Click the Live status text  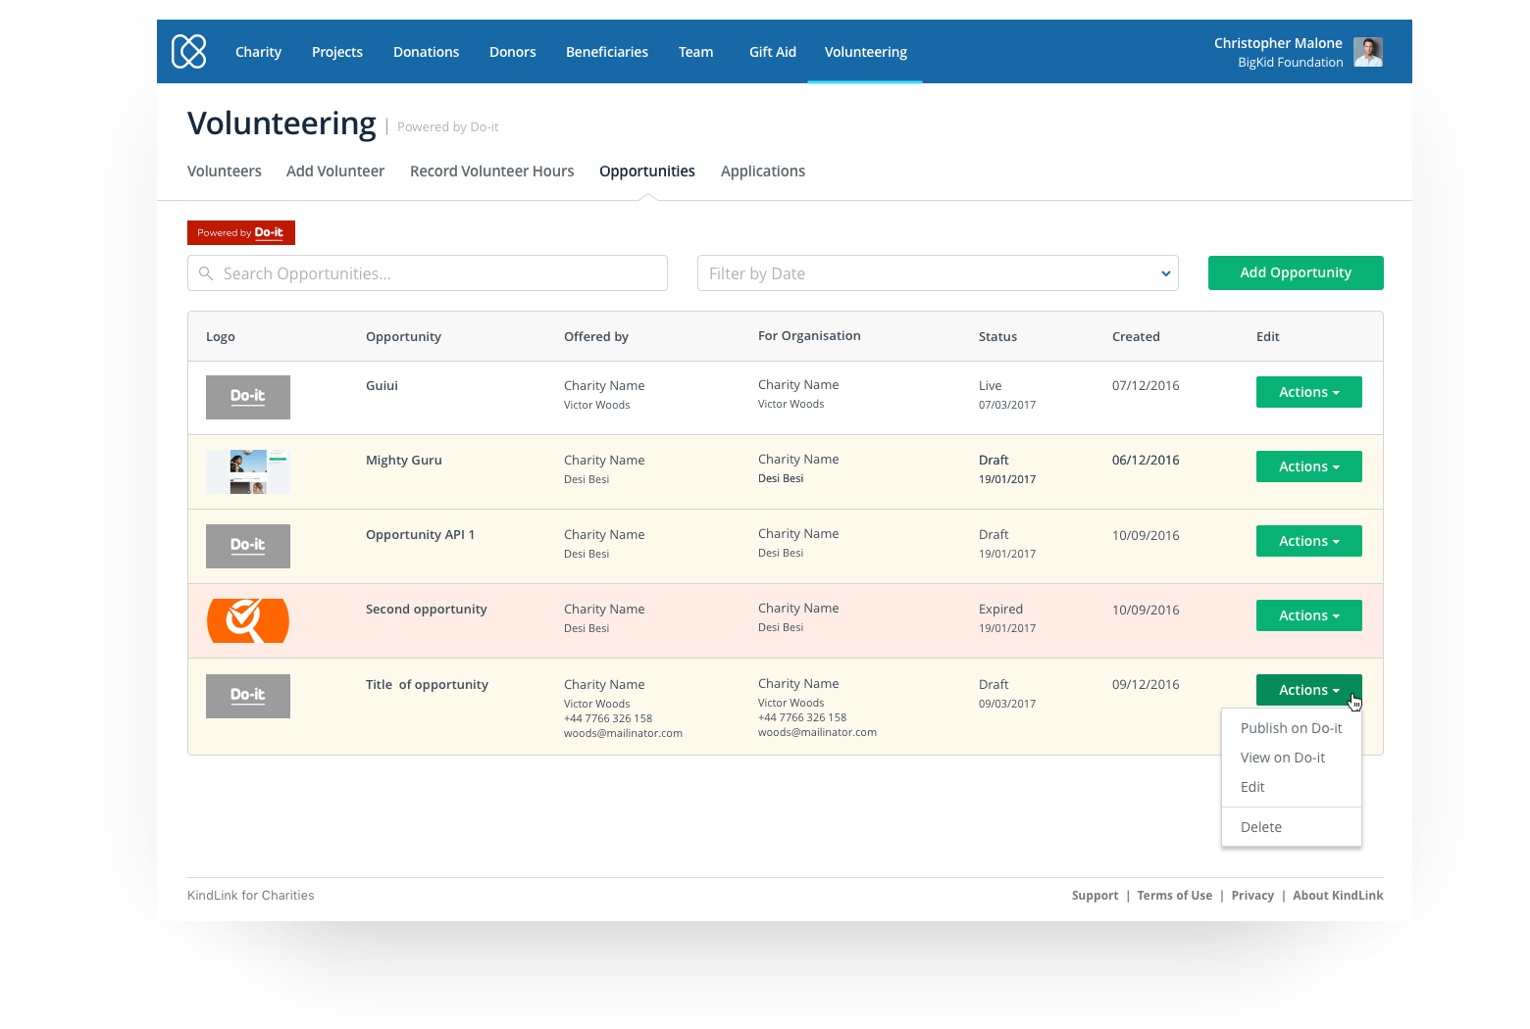click(x=991, y=385)
